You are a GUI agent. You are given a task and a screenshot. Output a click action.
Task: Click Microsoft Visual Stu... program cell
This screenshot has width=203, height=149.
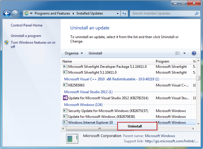click(172, 98)
